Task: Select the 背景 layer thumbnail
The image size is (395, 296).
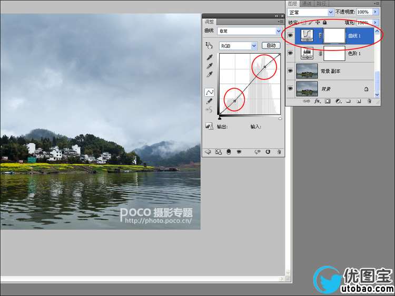Action: coord(307,88)
